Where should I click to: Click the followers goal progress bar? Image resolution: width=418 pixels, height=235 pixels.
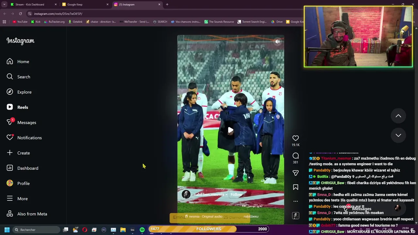pos(209,229)
